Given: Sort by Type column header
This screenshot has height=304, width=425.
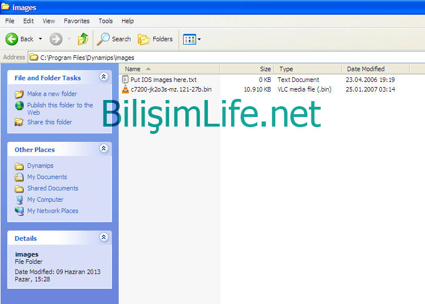Looking at the screenshot, I should click(308, 69).
